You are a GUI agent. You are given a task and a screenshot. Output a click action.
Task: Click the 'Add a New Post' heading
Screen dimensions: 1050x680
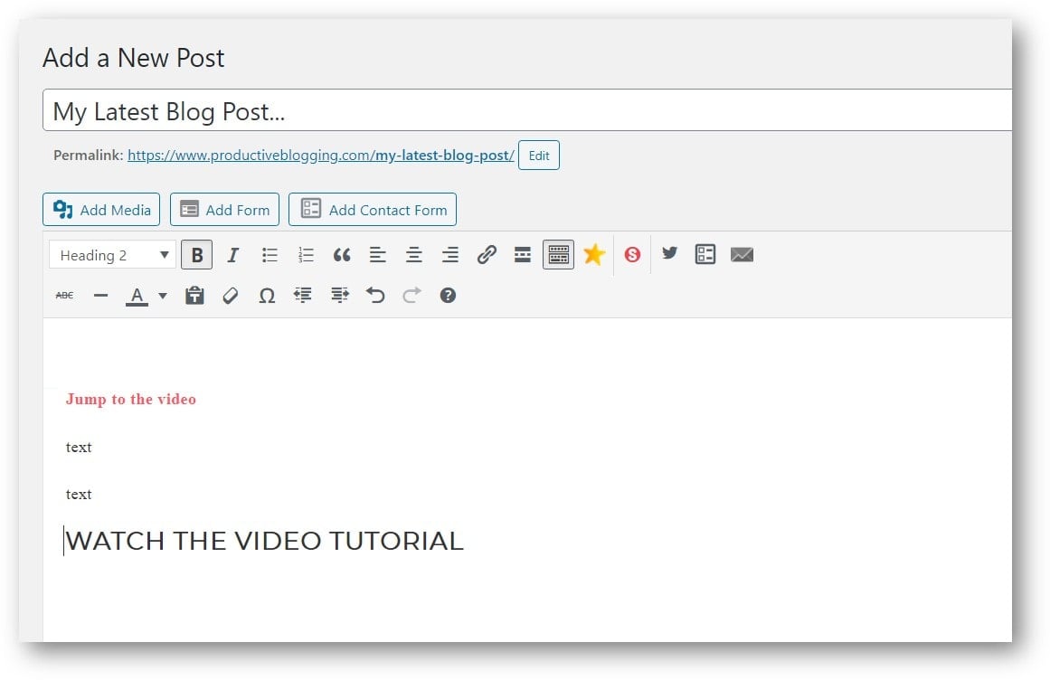[x=133, y=58]
